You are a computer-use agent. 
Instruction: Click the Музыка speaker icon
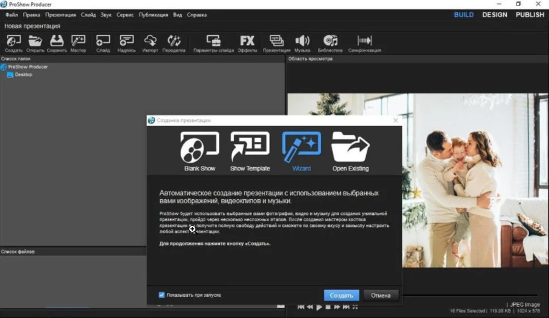(x=302, y=43)
